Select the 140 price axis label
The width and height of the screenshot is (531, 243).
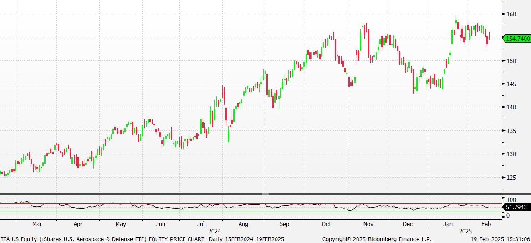point(511,108)
